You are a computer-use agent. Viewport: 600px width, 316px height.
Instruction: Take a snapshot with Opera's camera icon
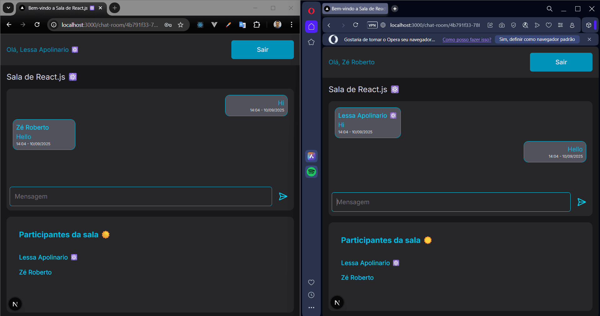coord(502,25)
